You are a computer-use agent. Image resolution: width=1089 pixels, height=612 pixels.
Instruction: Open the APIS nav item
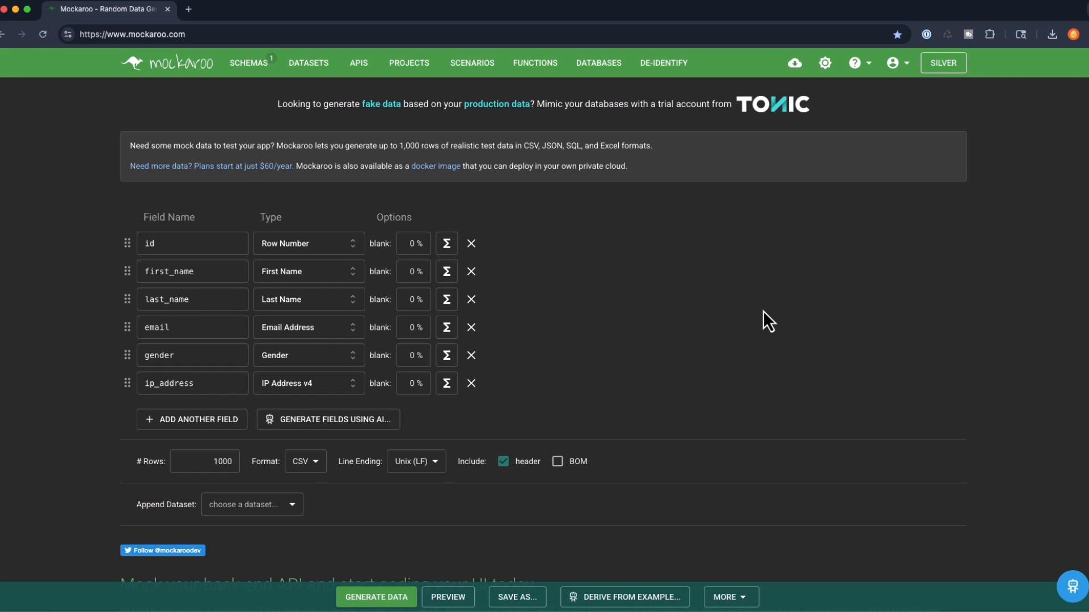click(x=358, y=63)
